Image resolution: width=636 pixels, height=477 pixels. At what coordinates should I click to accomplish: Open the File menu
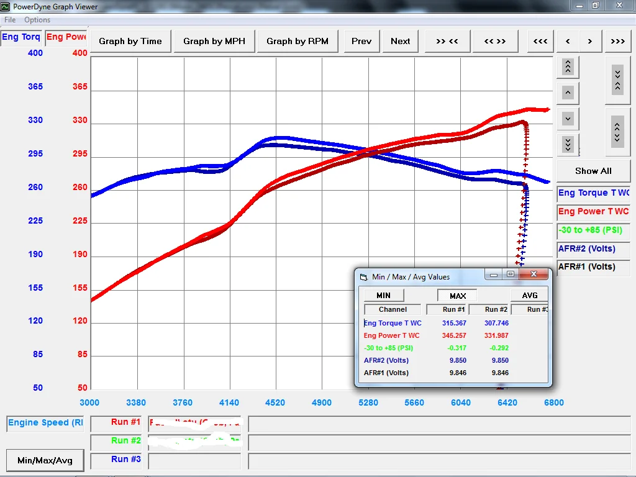(x=10, y=20)
